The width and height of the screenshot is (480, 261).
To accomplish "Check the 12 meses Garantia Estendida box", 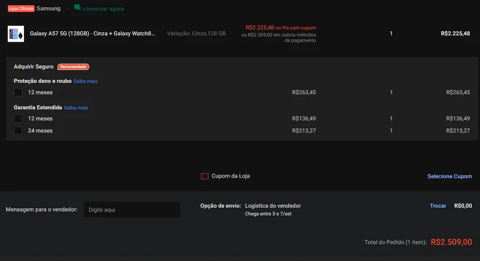I will click(x=18, y=118).
